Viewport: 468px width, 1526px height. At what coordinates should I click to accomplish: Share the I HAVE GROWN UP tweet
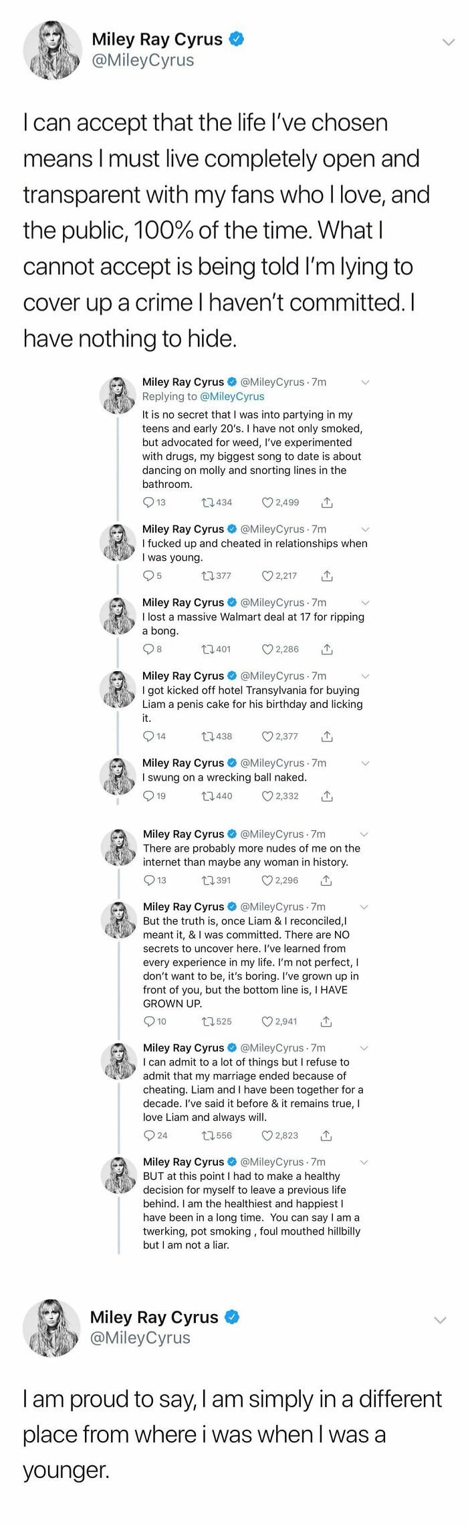(326, 1021)
